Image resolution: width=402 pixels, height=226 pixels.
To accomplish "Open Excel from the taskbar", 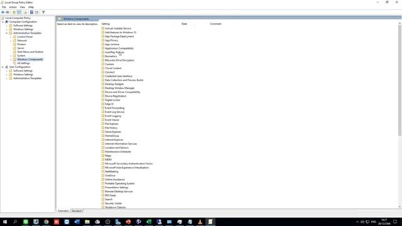I will point(149,222).
